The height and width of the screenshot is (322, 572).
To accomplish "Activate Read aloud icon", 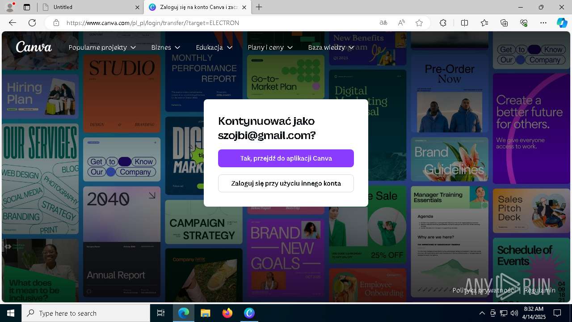I will 401,23.
